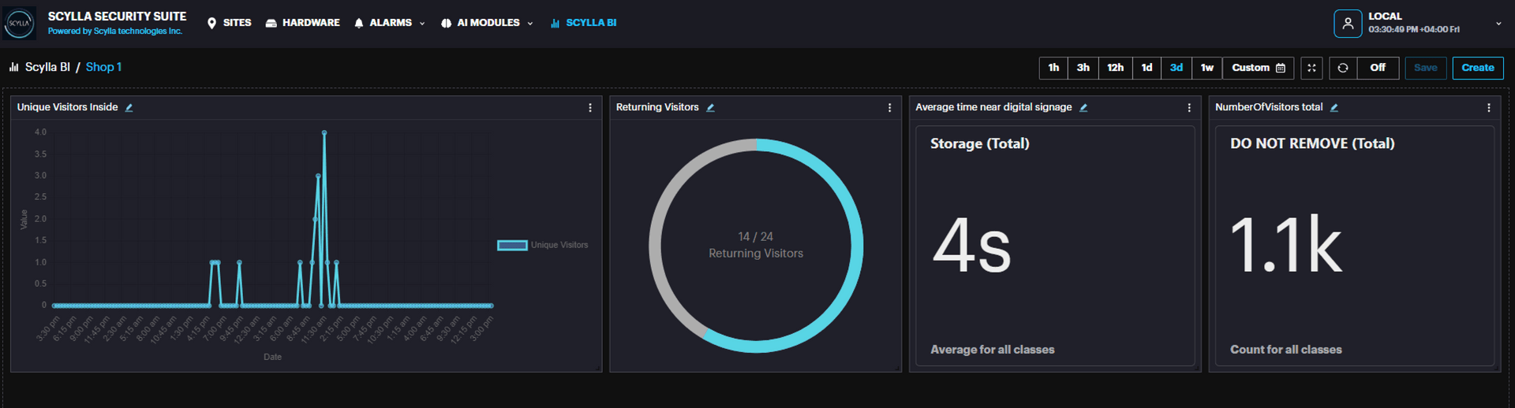Click the calendar icon in Custom button

click(x=1281, y=68)
